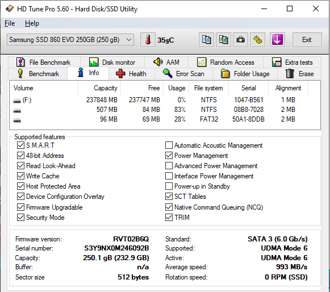Select the 237848 MB capacity cell
Image resolution: width=330 pixels, height=292 pixels.
tap(102, 100)
